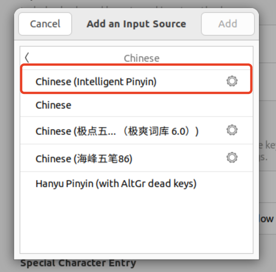The width and height of the screenshot is (276, 272).
Task: Click gear icon next to Chinese (海峰五笔86)
Action: [232, 157]
